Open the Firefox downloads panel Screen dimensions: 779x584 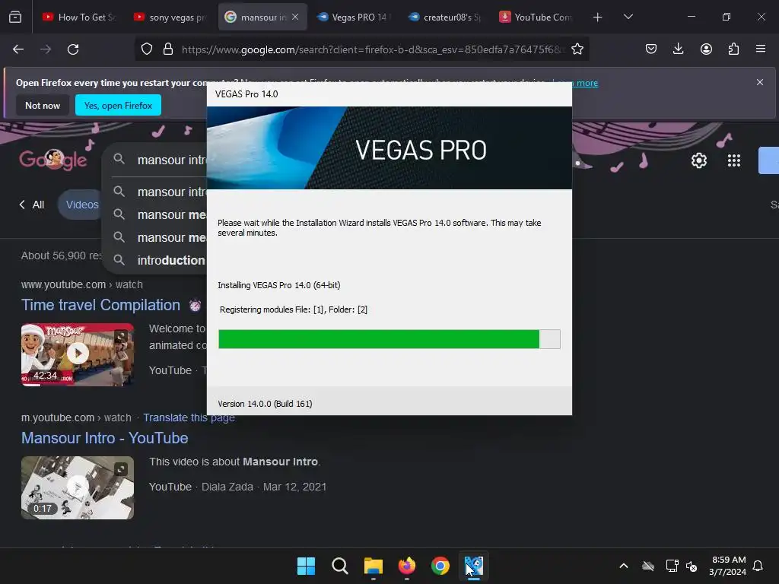(x=678, y=49)
